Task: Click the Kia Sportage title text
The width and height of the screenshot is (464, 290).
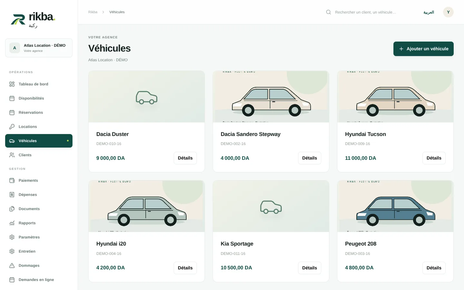Action: tap(237, 244)
